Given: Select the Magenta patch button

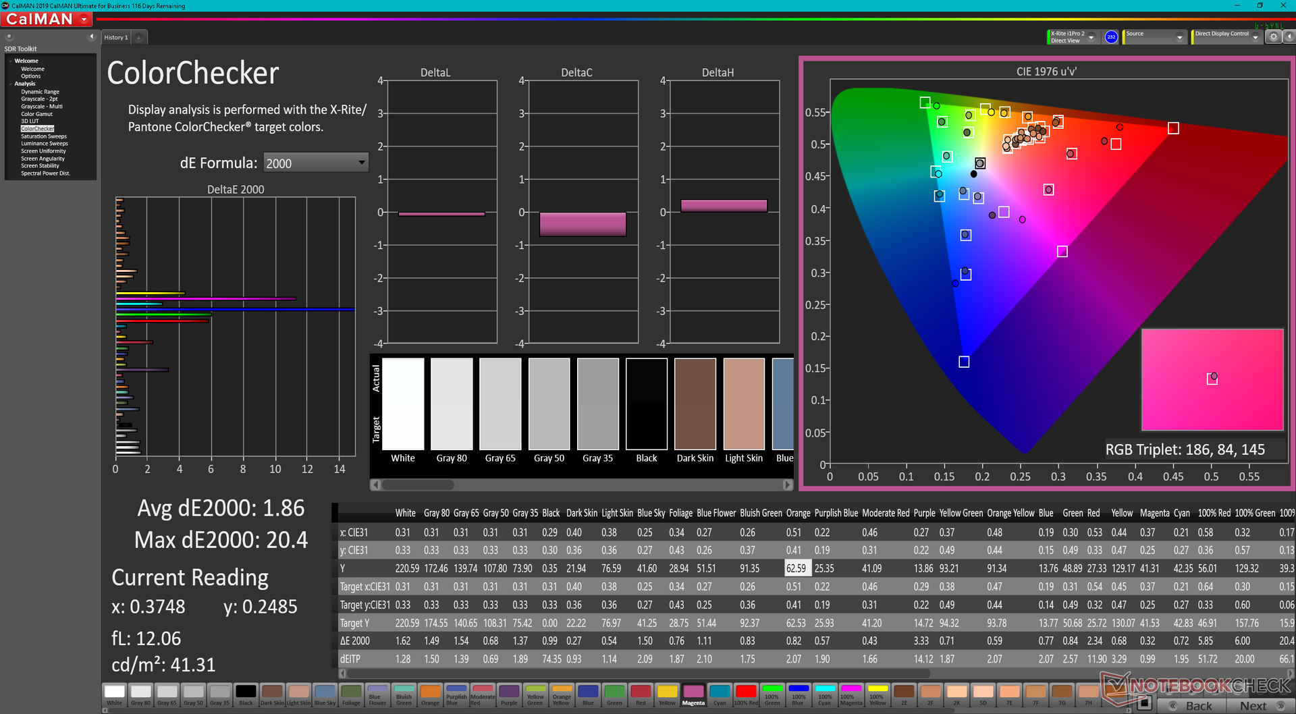Looking at the screenshot, I should tap(693, 694).
